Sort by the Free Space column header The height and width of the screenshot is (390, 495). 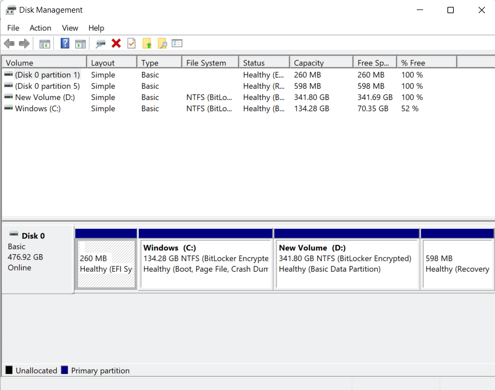coord(375,62)
